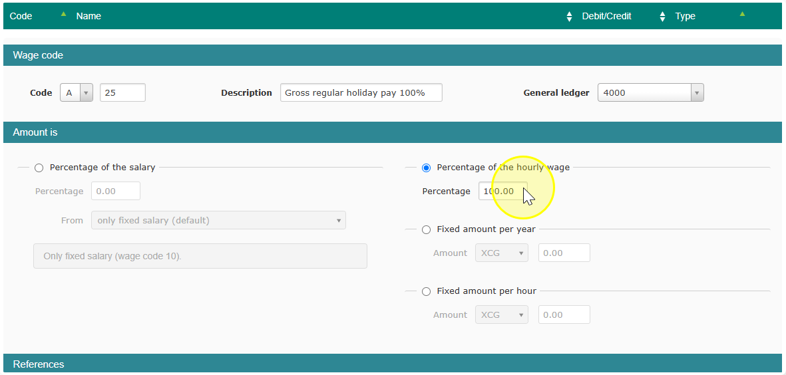The image size is (786, 375).
Task: Click the per year amount field
Action: [564, 253]
